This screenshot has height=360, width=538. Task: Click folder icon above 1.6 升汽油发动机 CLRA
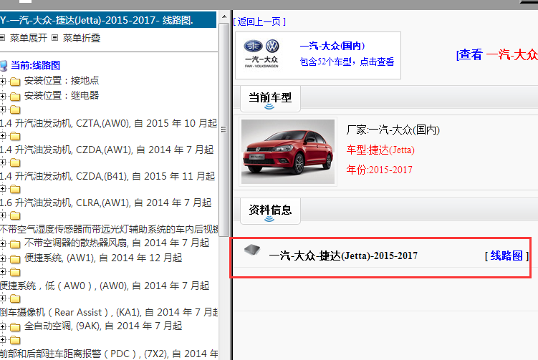[15, 189]
